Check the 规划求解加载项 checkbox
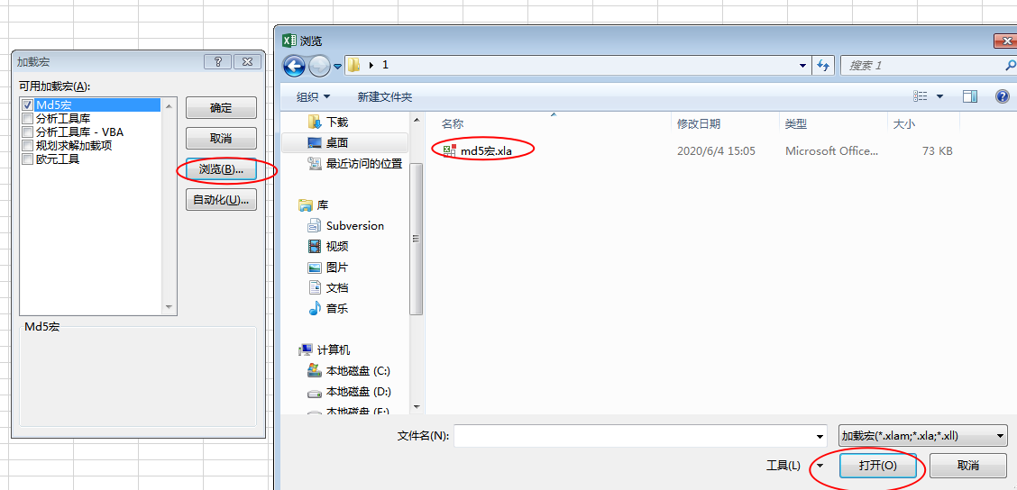 tap(27, 146)
